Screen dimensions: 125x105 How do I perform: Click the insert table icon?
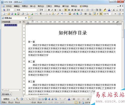[x=81, y=14]
